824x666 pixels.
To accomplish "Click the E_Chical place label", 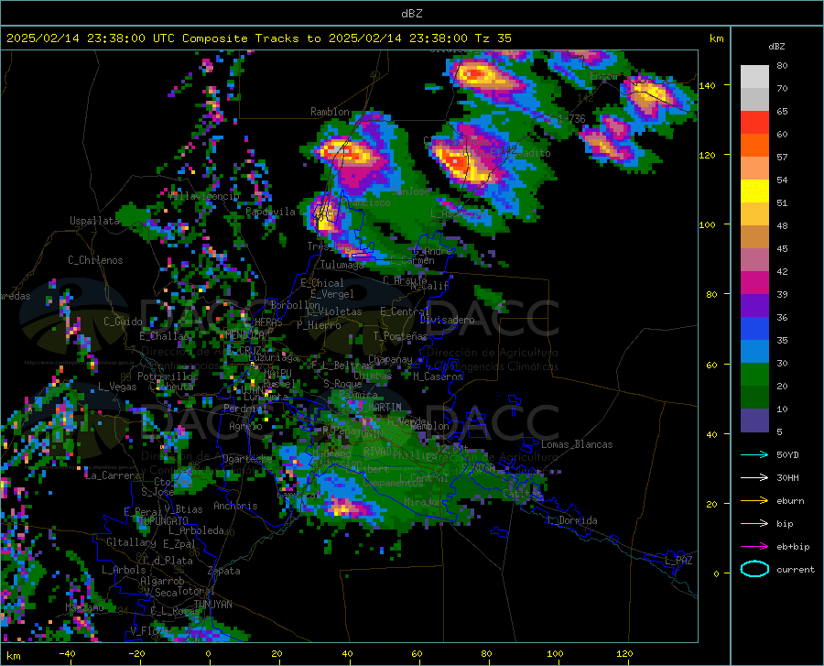I will [x=321, y=283].
